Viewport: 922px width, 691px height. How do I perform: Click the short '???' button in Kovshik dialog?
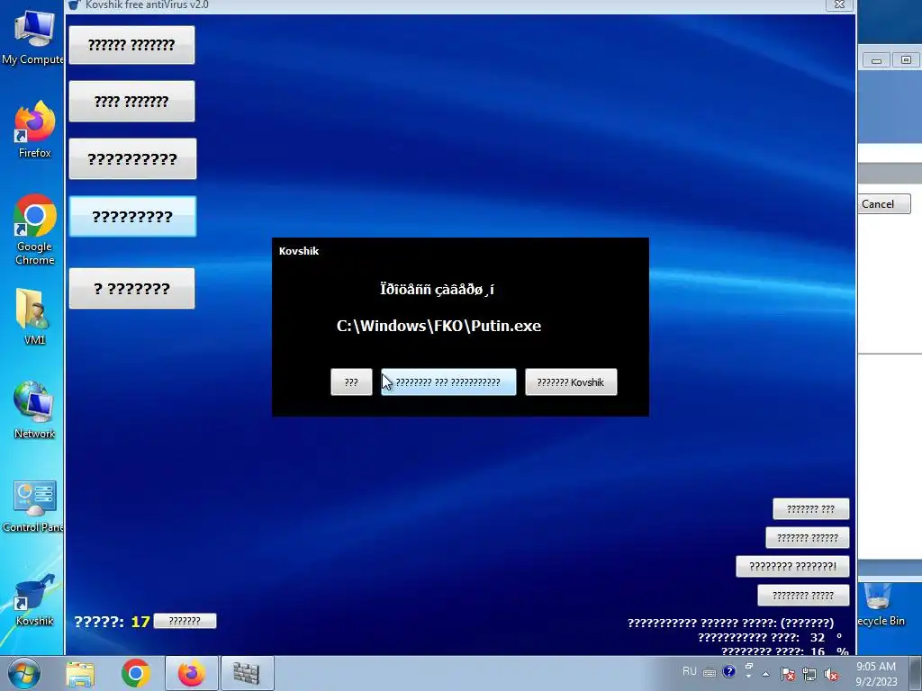[x=351, y=381]
